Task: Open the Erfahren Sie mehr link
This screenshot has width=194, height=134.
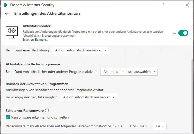Action: pos(35,40)
